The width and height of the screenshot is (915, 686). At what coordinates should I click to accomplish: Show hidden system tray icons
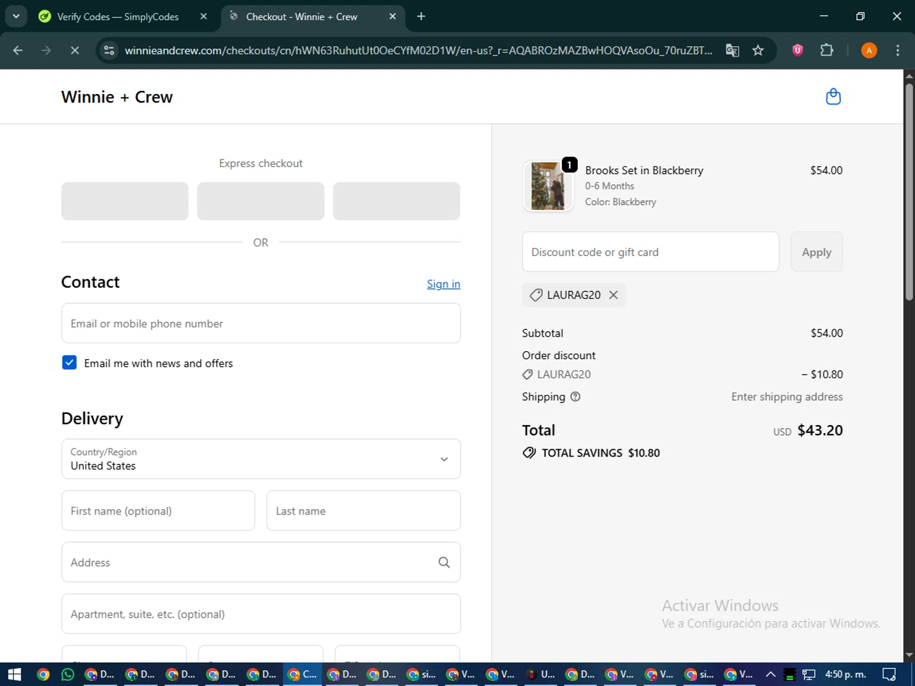click(770, 674)
